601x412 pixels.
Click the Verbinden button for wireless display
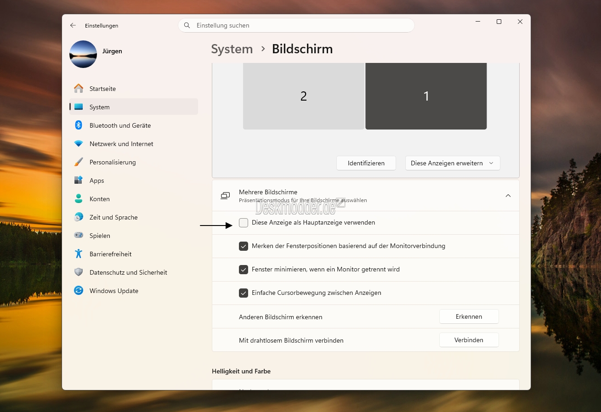click(469, 340)
